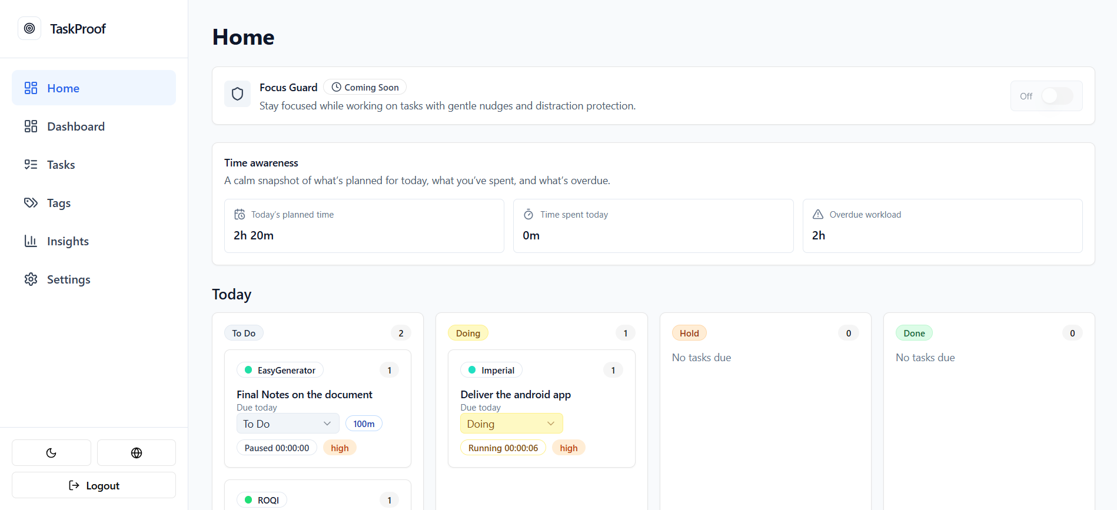
Task: Open the To Do status dropdown
Action: [288, 424]
